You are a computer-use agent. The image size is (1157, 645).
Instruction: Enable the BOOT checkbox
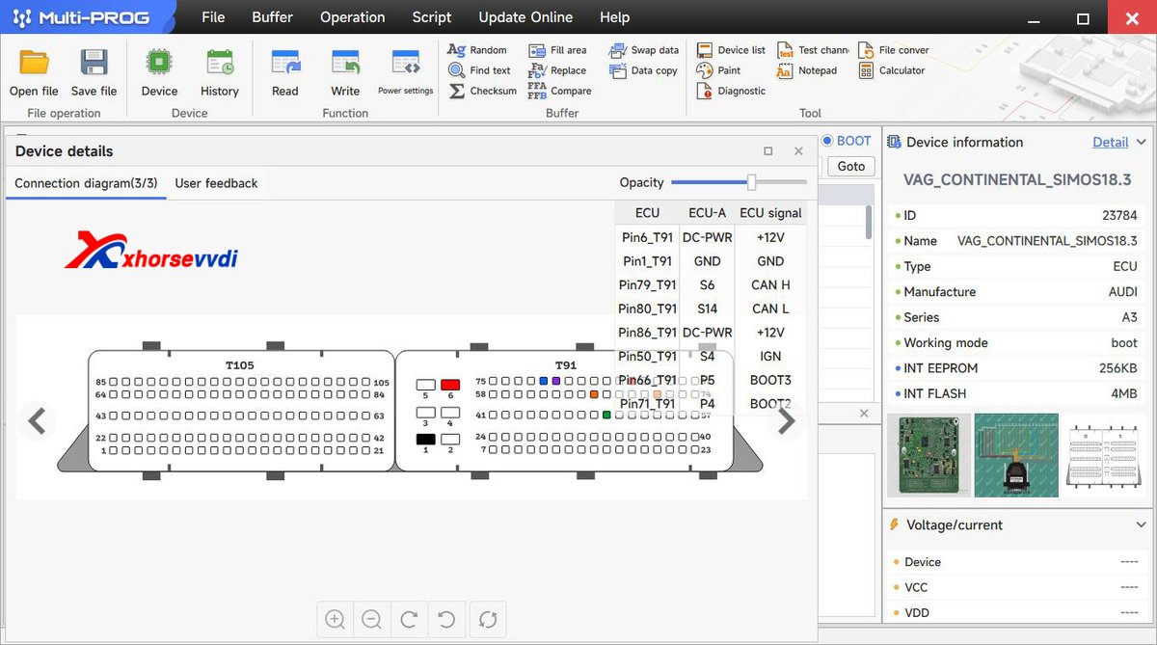827,140
